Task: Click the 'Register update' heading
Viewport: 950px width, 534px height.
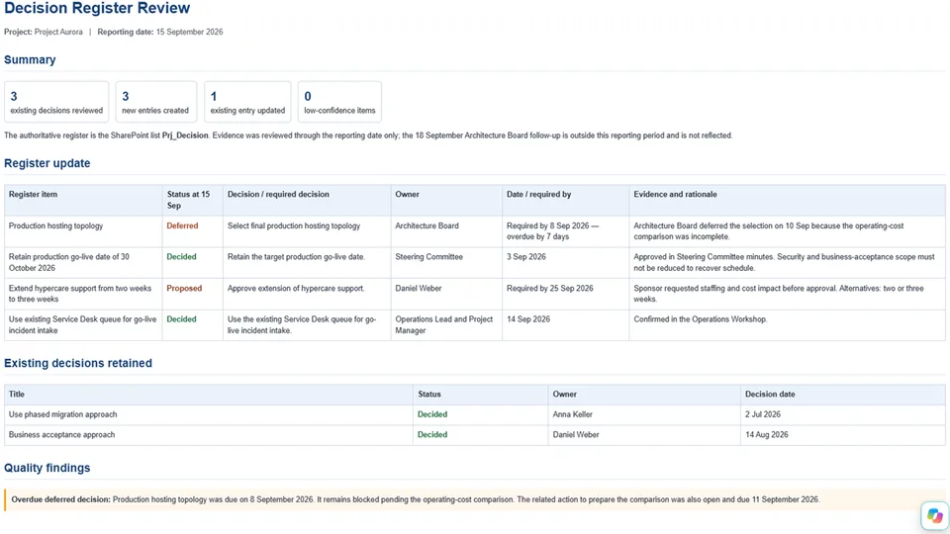Action: (x=47, y=163)
